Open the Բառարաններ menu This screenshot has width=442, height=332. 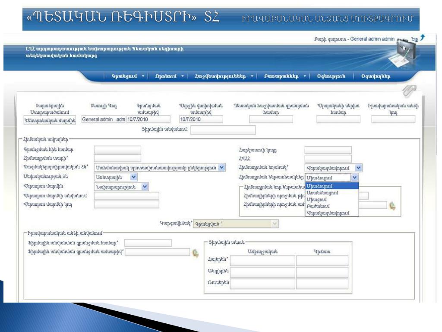point(281,76)
